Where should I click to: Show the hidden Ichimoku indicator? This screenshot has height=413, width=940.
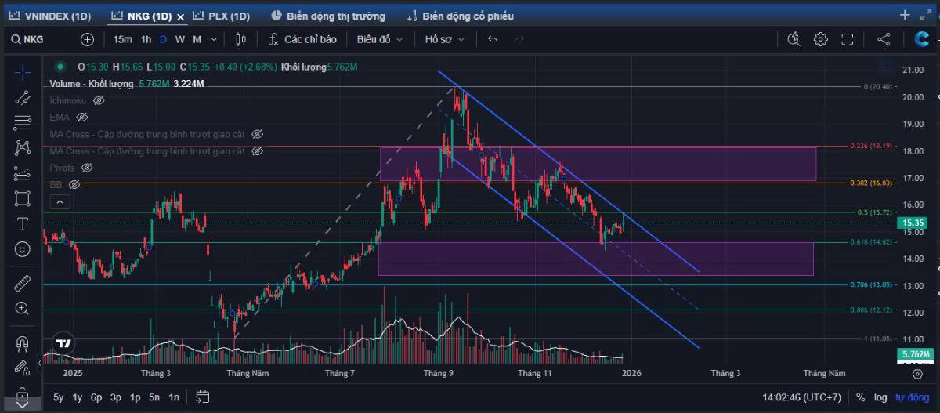99,100
